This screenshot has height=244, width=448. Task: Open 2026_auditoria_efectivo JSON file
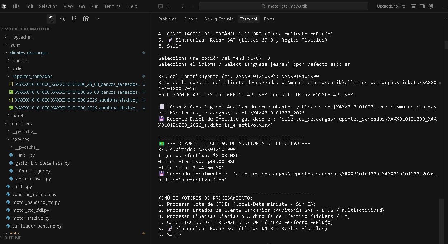tap(75, 100)
